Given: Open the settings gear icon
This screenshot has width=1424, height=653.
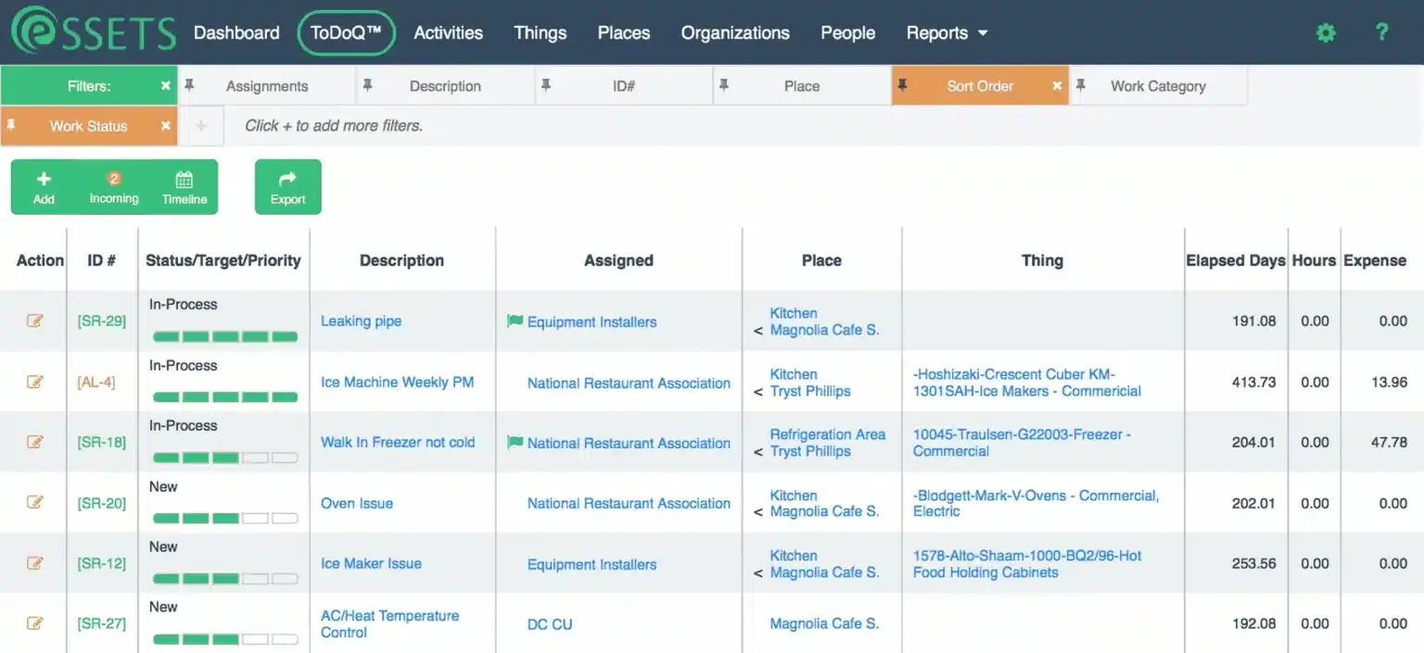Looking at the screenshot, I should point(1327,33).
